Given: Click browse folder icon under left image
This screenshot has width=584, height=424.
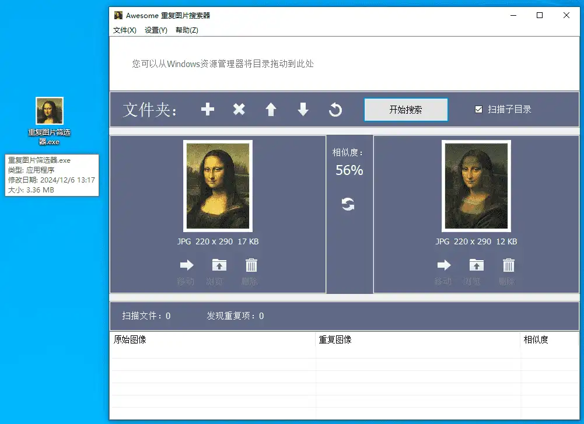Looking at the screenshot, I should (x=219, y=265).
